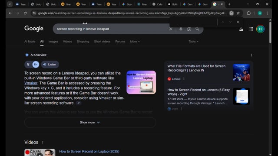The width and height of the screenshot is (278, 156).
Task: Select the All results tab
Action: (42, 42)
